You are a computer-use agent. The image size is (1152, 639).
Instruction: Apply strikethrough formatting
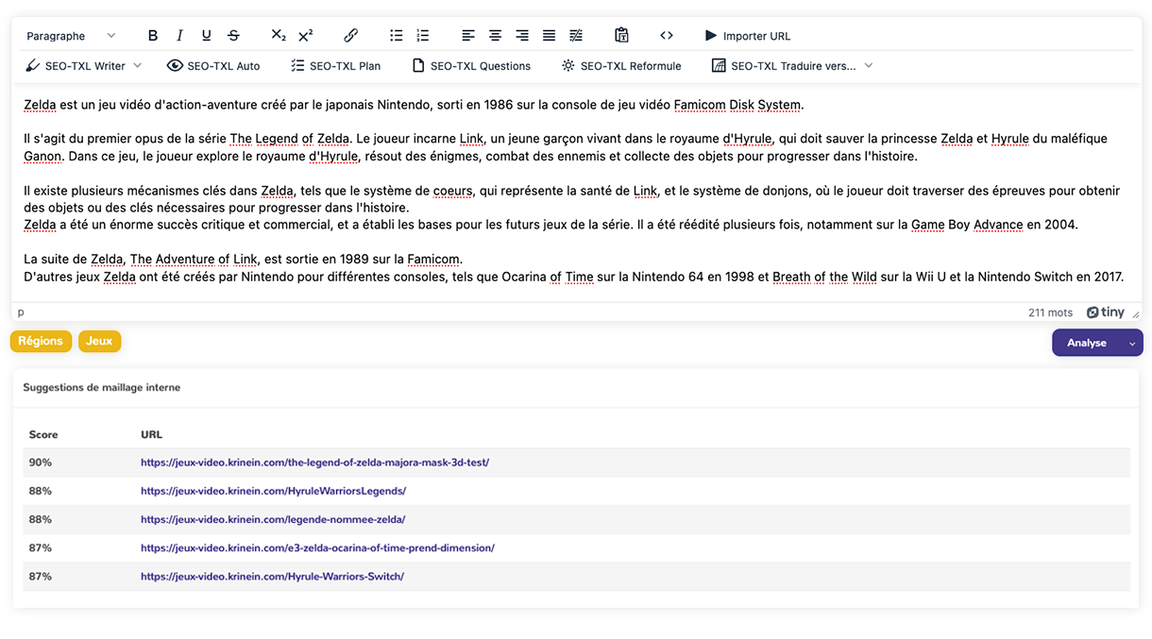pos(233,36)
